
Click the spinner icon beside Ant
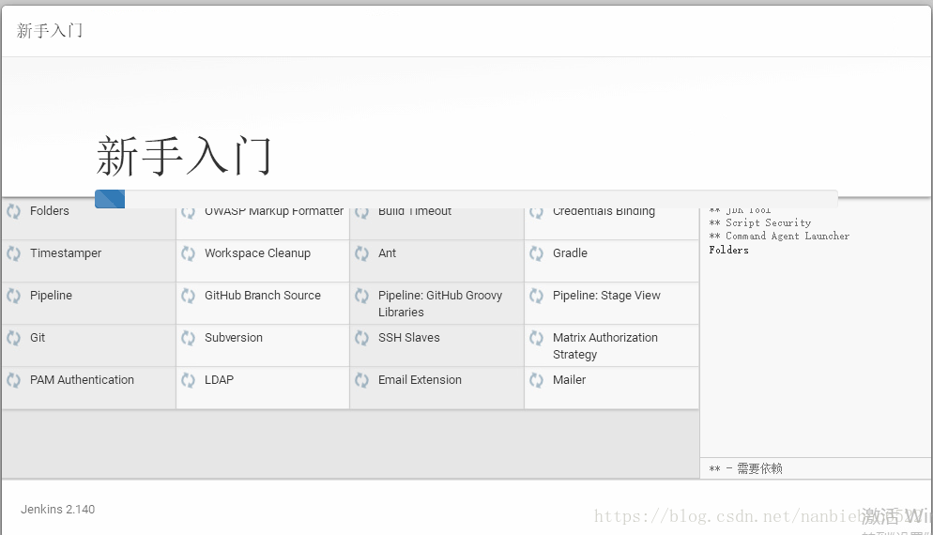pos(361,253)
